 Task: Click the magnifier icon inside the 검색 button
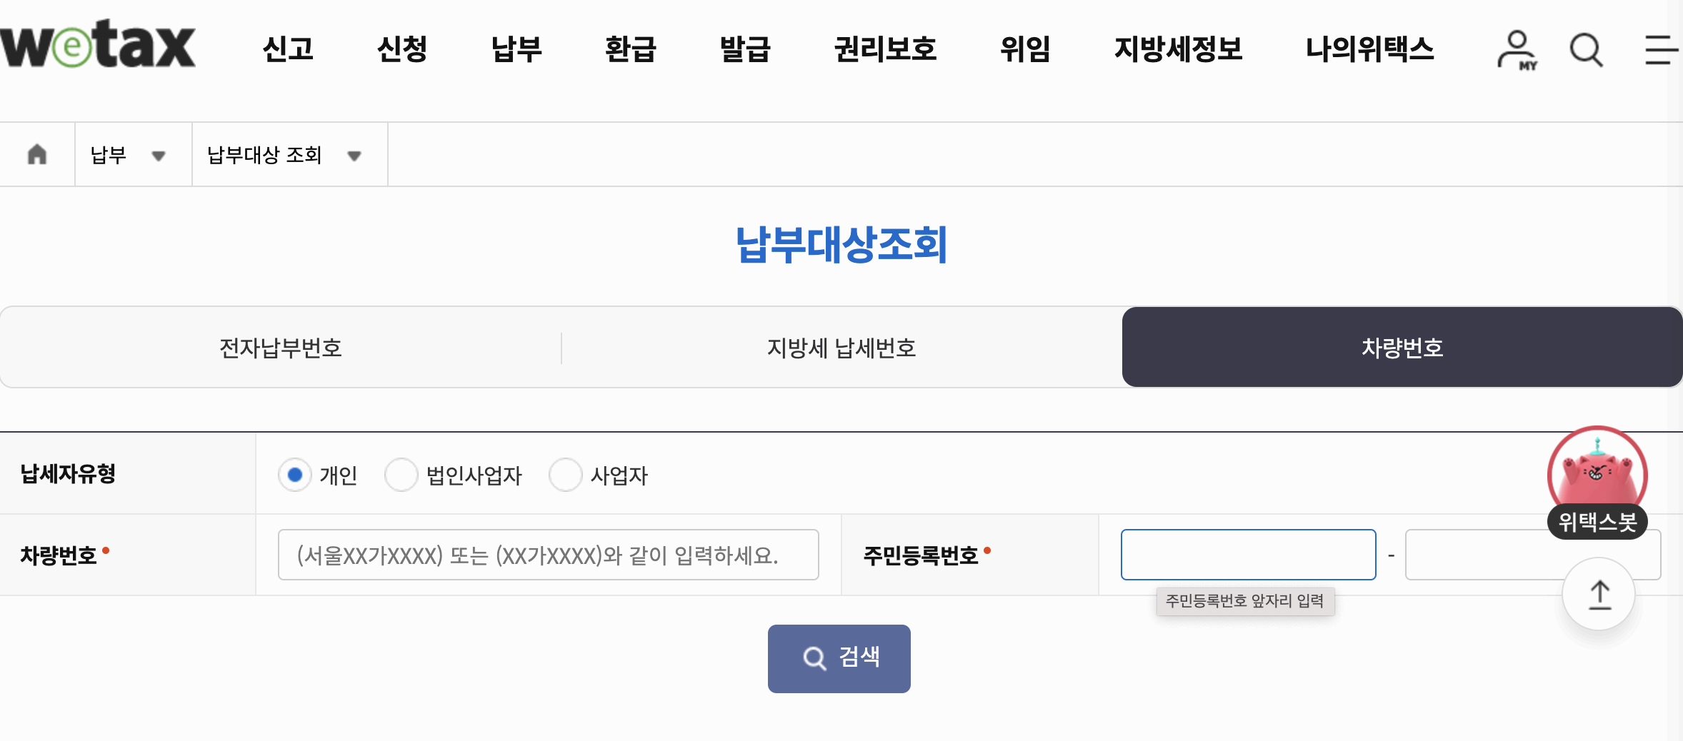pos(814,658)
